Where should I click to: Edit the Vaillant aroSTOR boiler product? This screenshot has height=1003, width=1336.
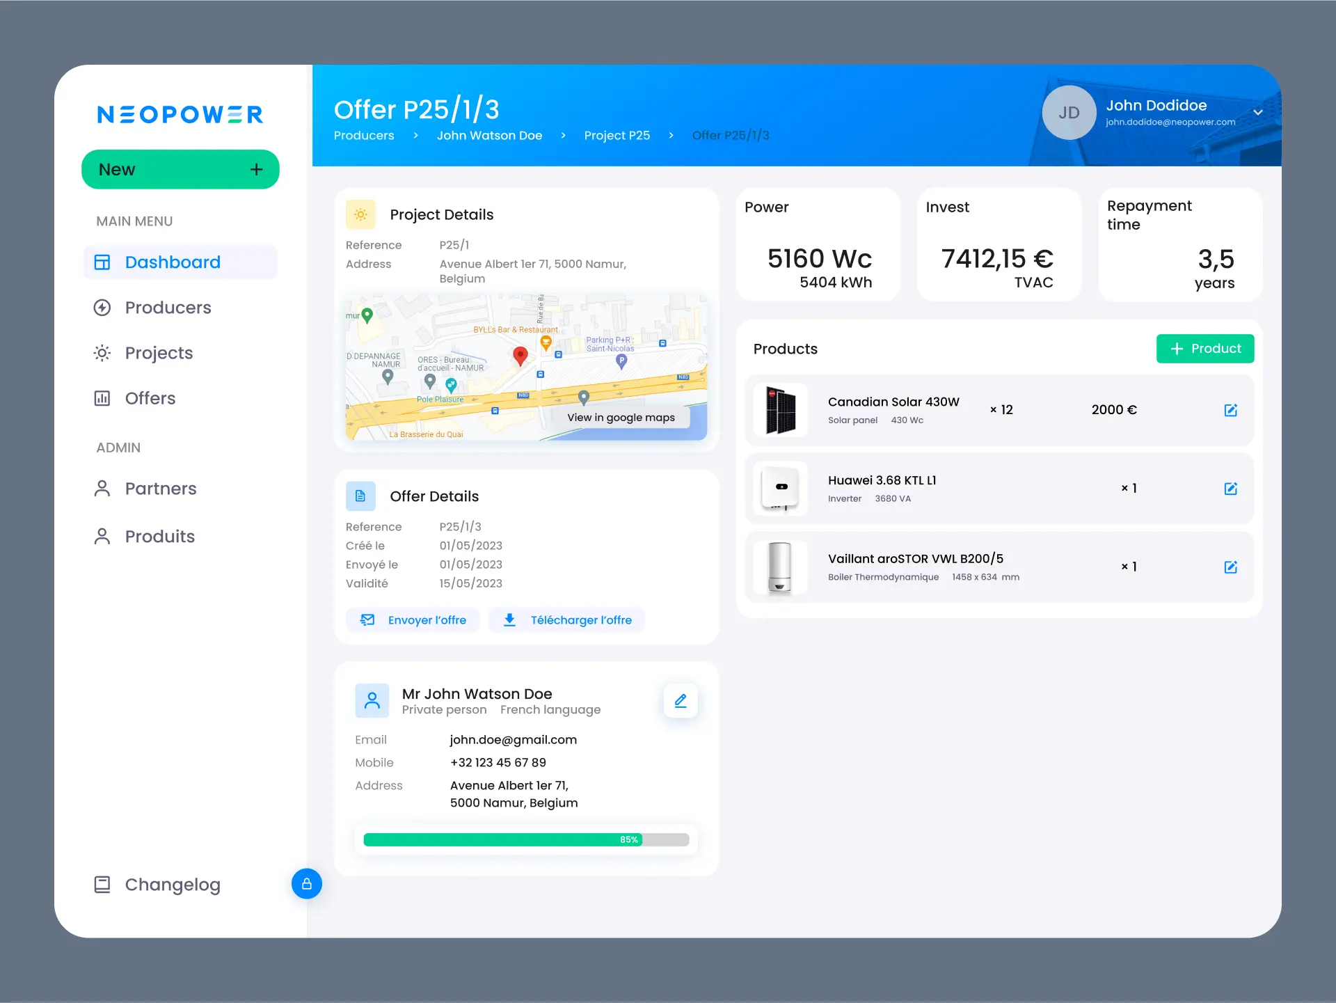[1230, 567]
